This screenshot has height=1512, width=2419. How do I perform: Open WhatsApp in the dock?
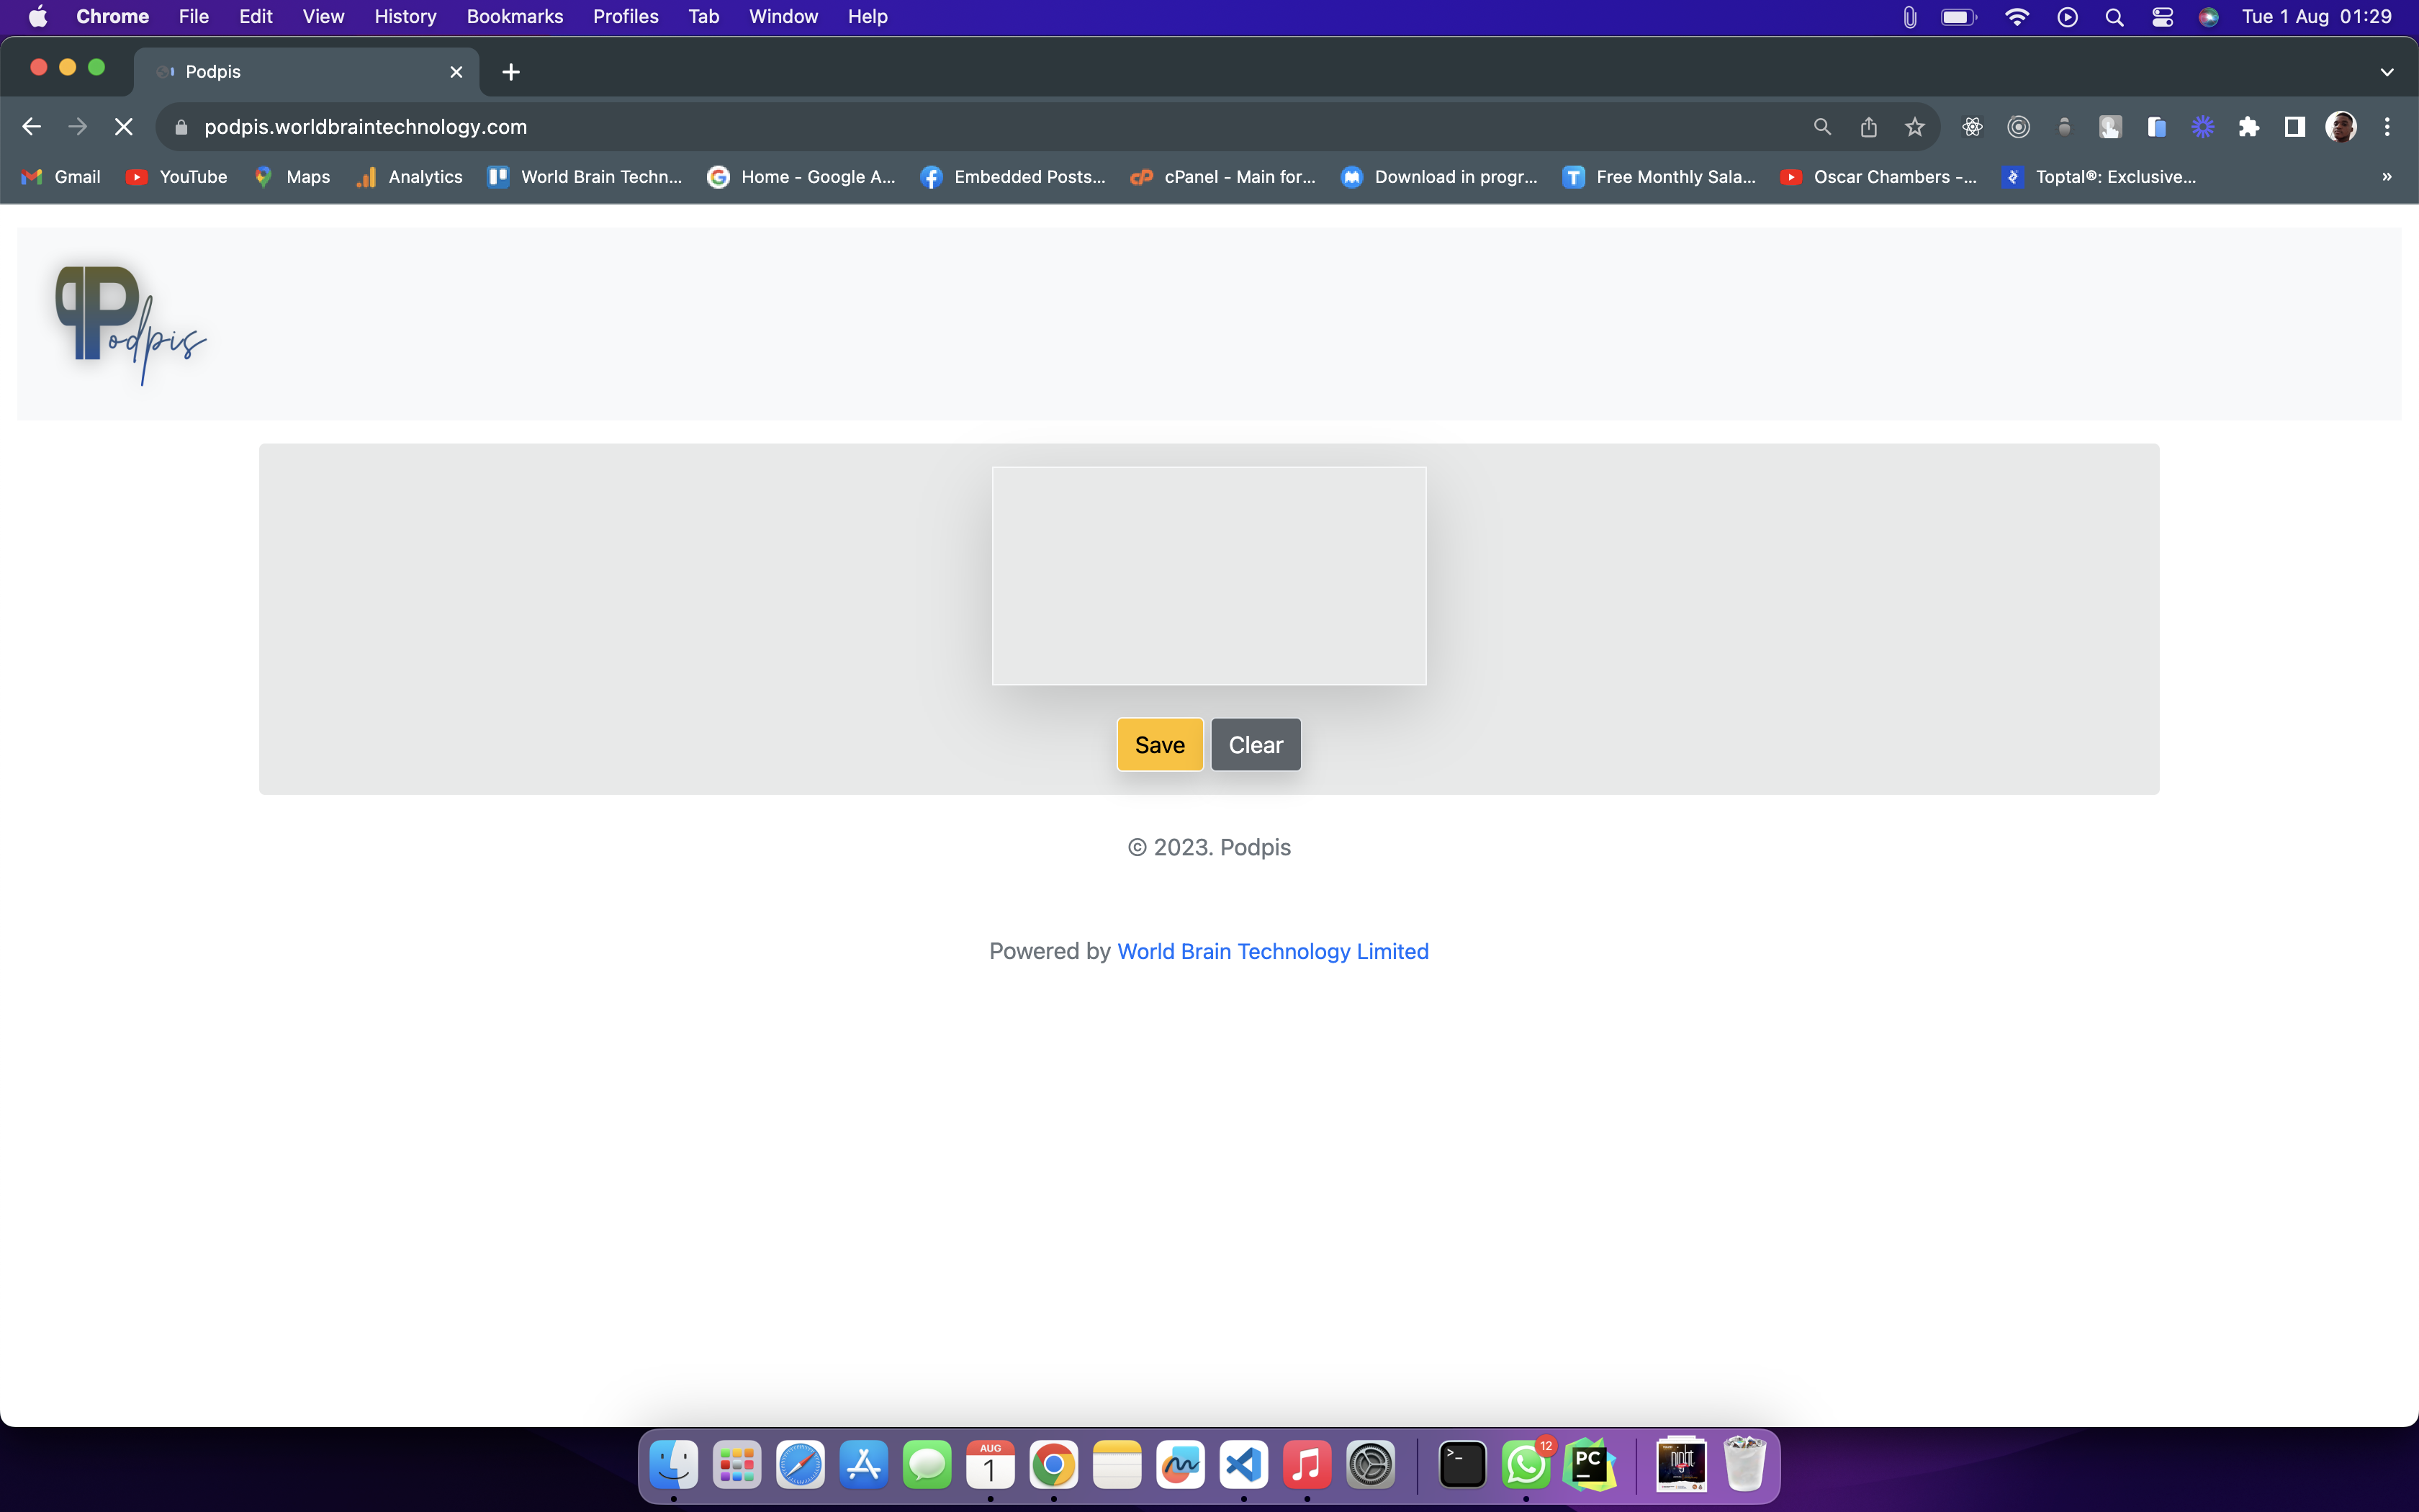coord(1526,1465)
